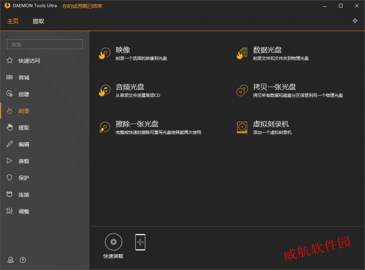The width and height of the screenshot is (365, 270).
Task: Close the DAEMON Tools window
Action: [x=357, y=6]
